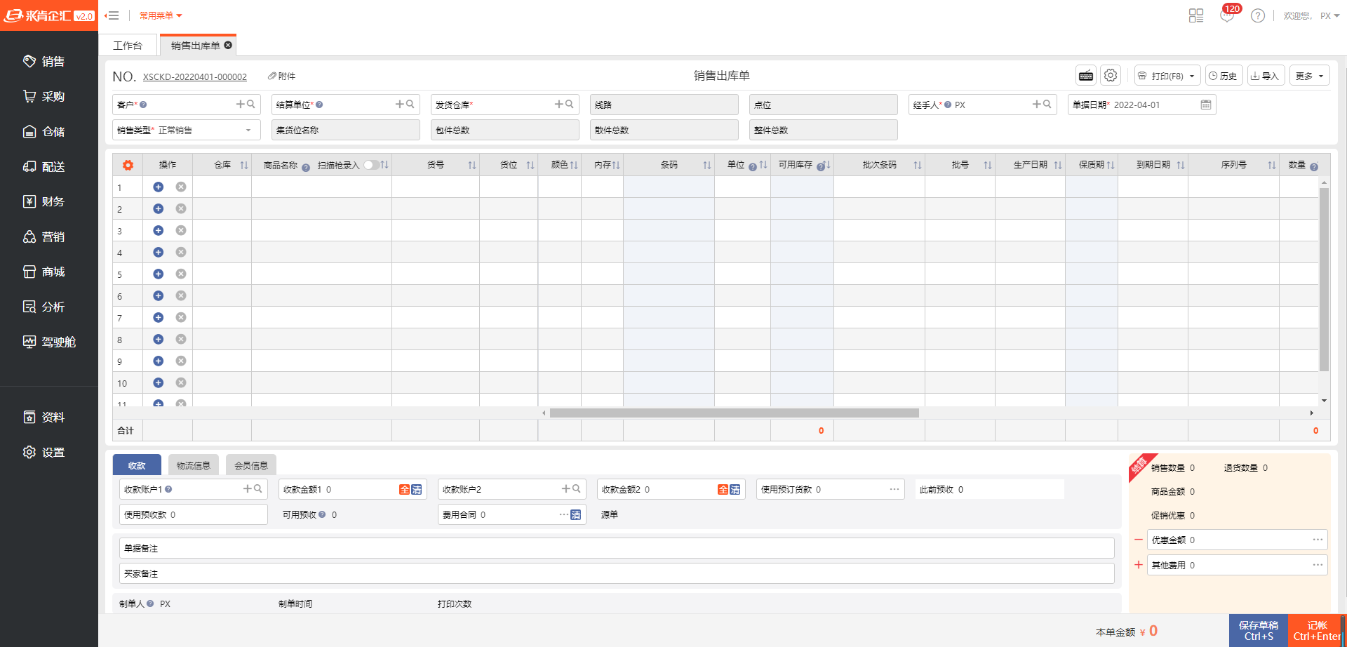Collapse the left sidebar menu
Viewport: 1347px width, 647px height.
pyautogui.click(x=112, y=15)
